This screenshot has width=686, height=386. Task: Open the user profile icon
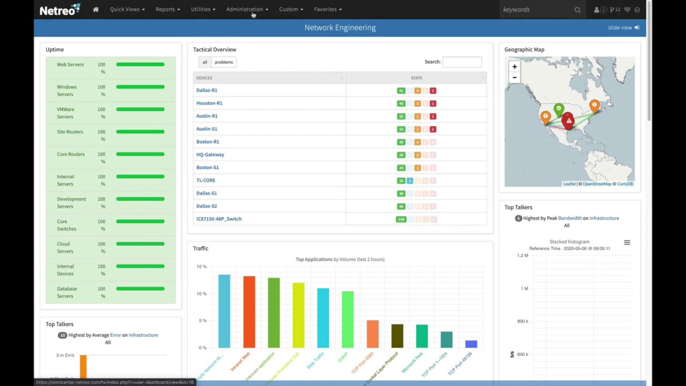(597, 10)
